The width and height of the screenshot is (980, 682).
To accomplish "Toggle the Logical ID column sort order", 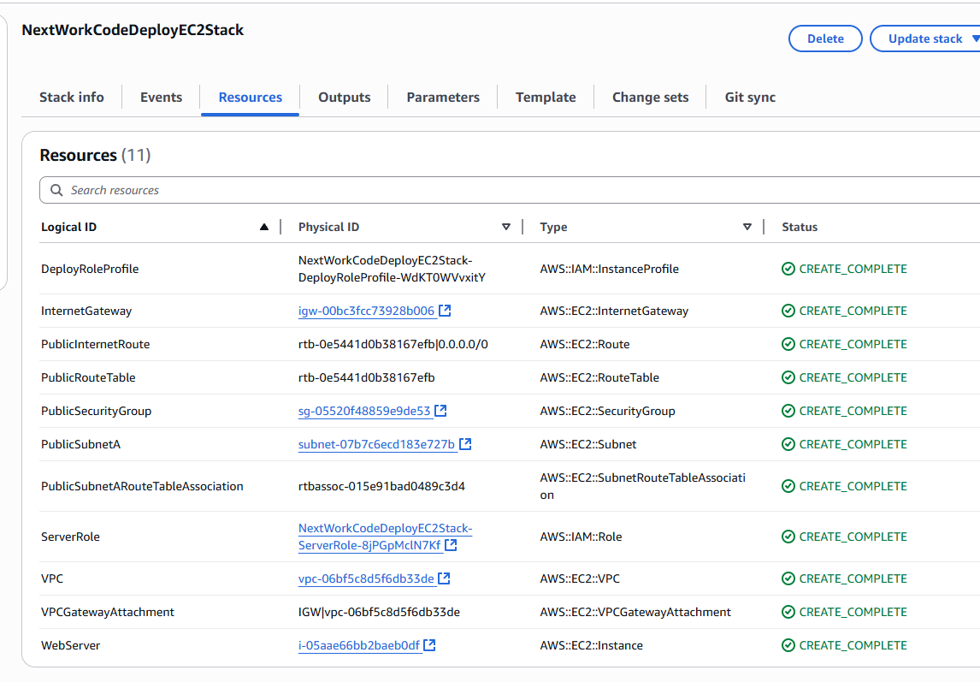I will 265,226.
